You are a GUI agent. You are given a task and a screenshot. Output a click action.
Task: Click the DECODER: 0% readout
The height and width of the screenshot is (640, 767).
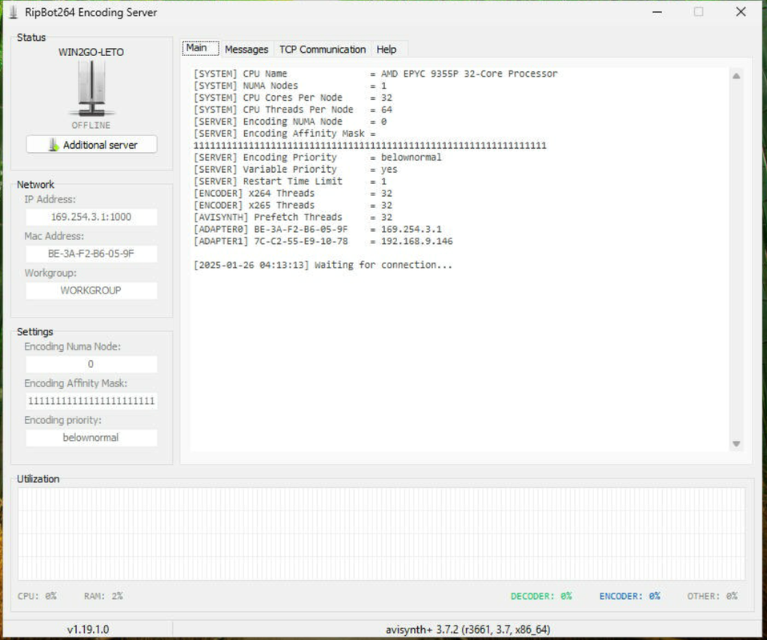541,596
